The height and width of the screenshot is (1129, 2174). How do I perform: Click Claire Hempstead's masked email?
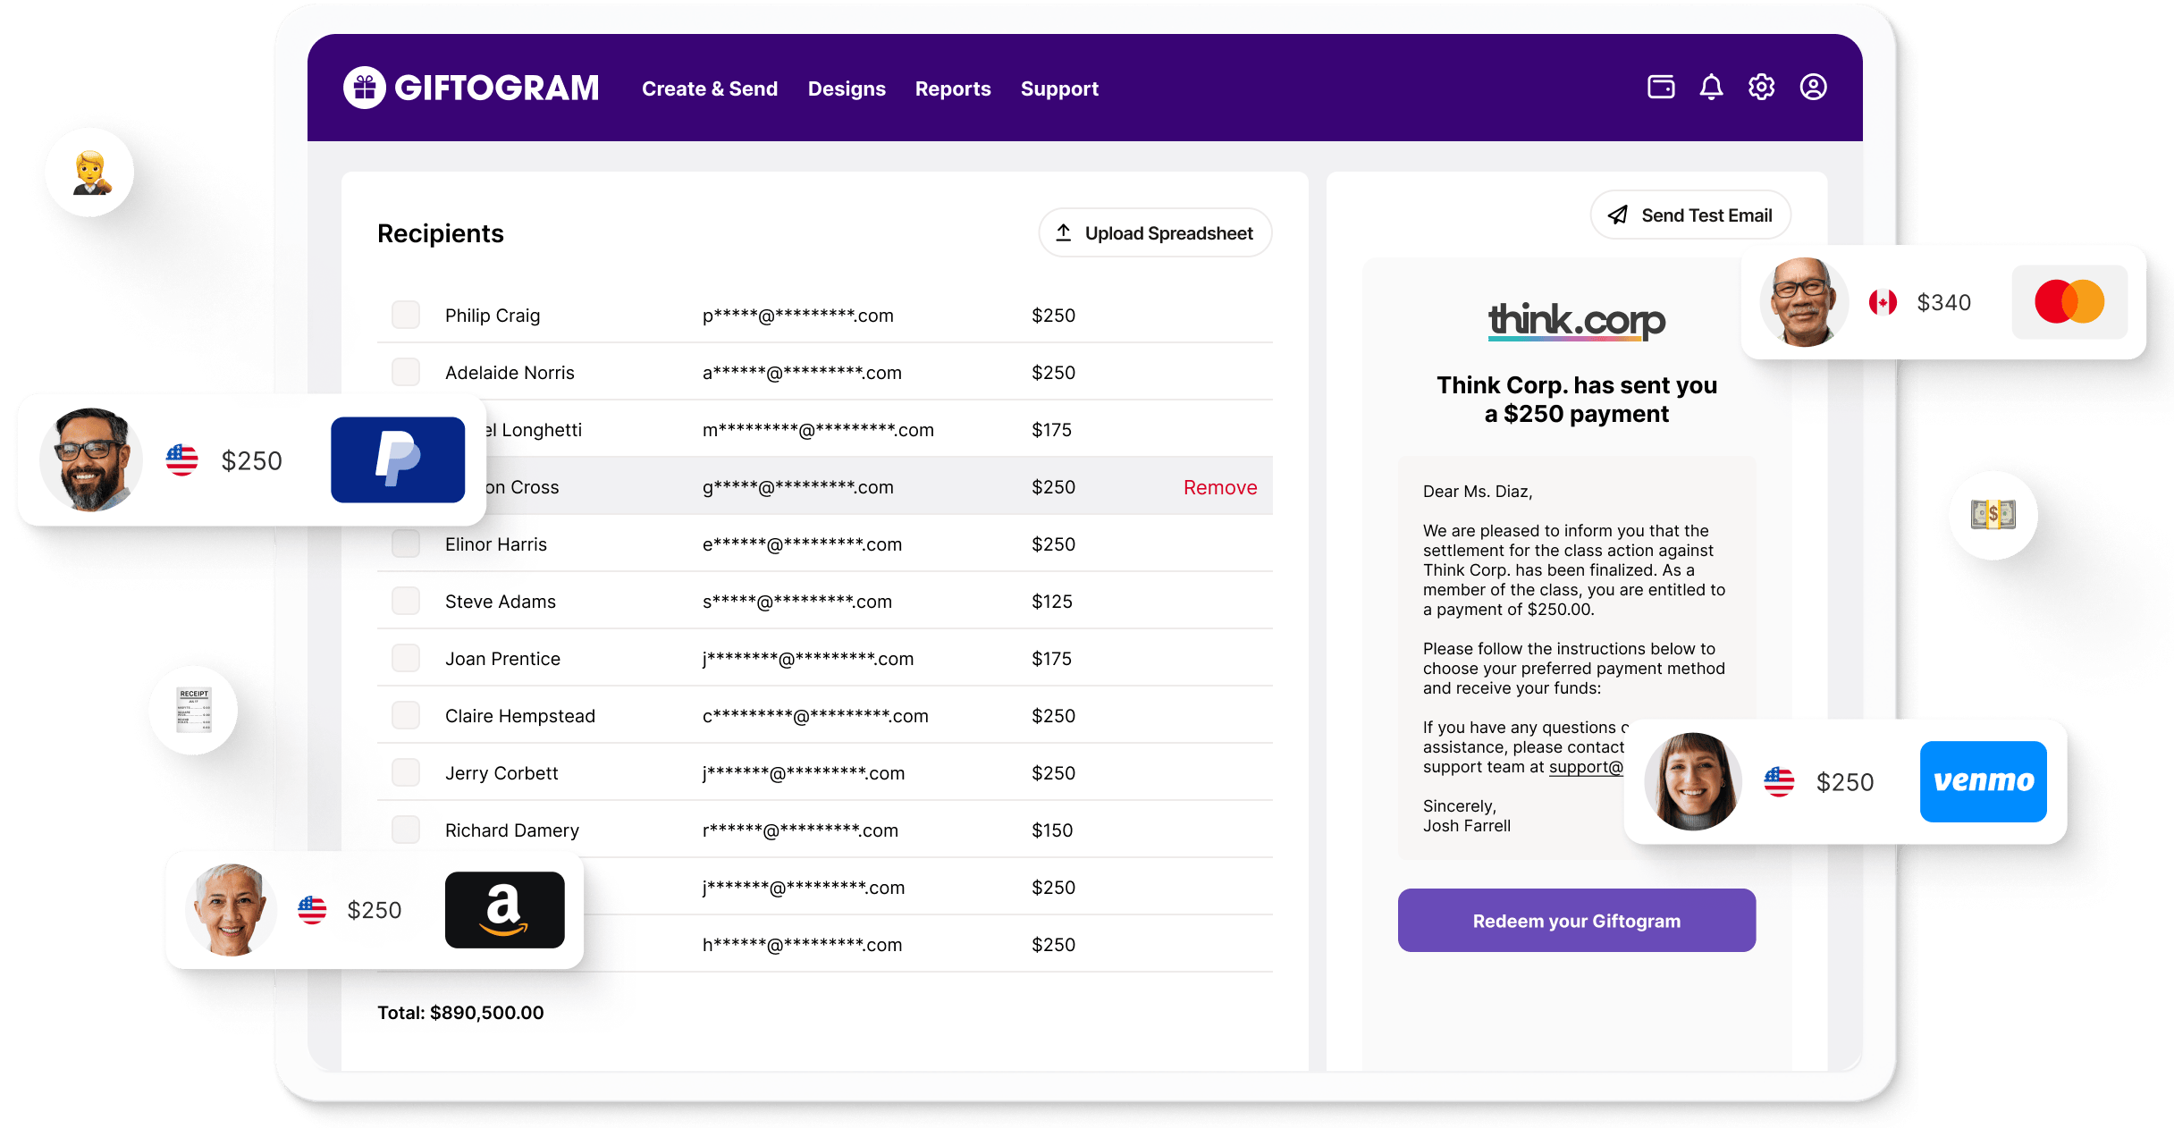point(815,716)
